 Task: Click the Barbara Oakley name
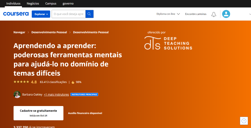coord(32,95)
